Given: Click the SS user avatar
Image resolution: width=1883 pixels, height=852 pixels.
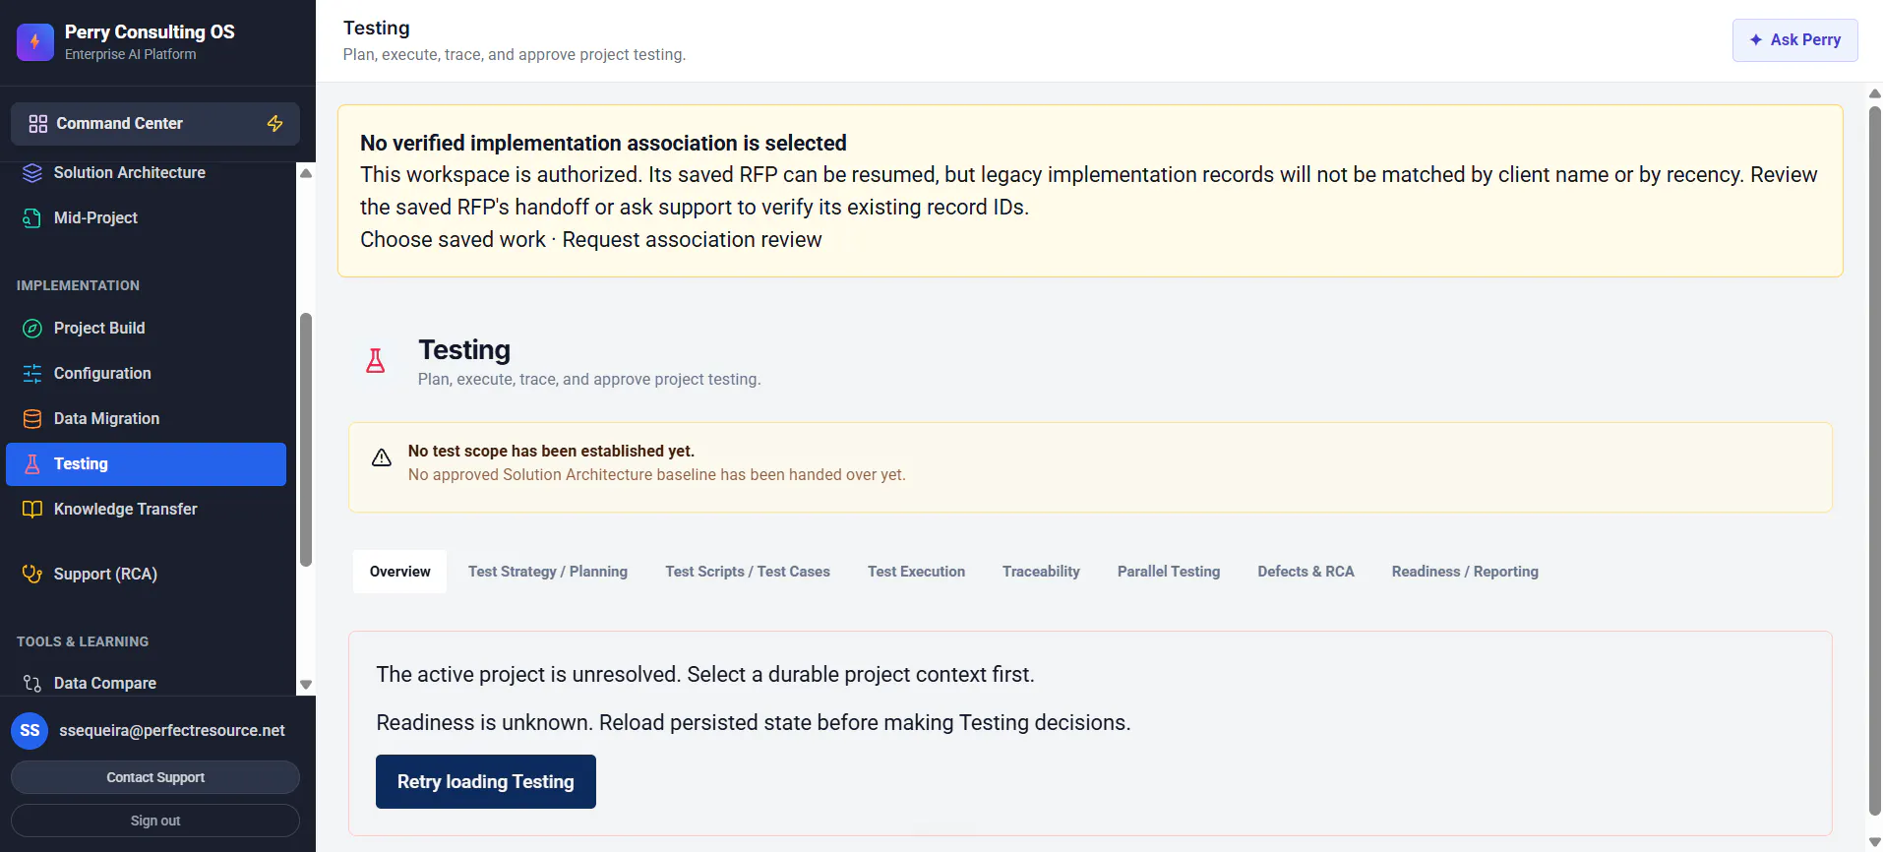Looking at the screenshot, I should (x=30, y=730).
